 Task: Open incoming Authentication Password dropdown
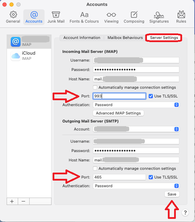pyautogui.click(x=136, y=105)
